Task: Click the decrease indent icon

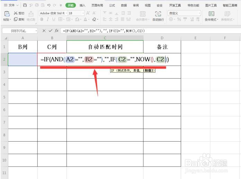Action: pyautogui.click(x=123, y=13)
